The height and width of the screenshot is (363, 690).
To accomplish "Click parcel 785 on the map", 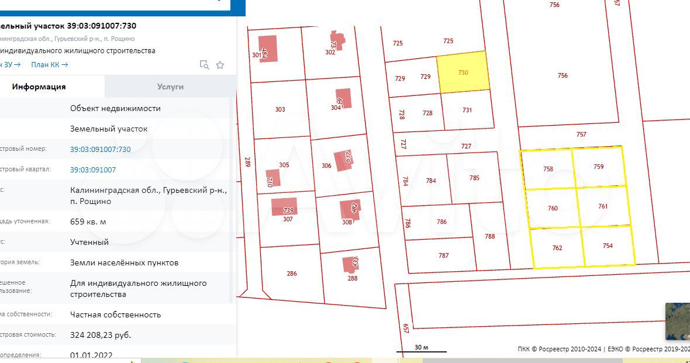I will [474, 178].
